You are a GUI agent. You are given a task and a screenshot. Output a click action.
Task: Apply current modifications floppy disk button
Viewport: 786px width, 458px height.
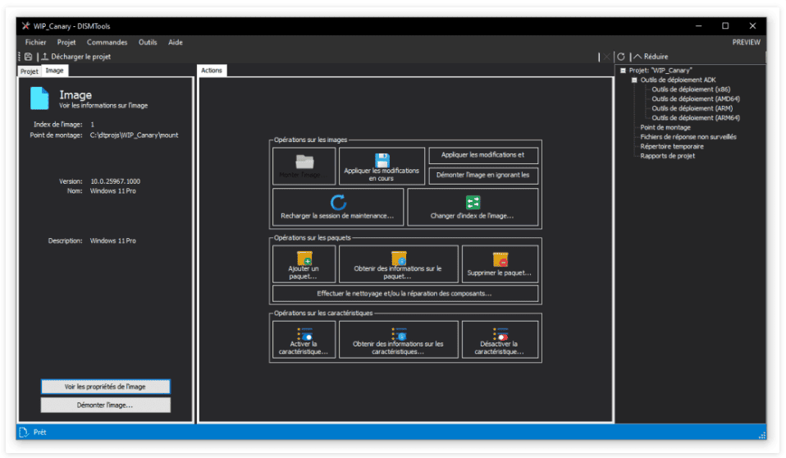[x=382, y=166]
